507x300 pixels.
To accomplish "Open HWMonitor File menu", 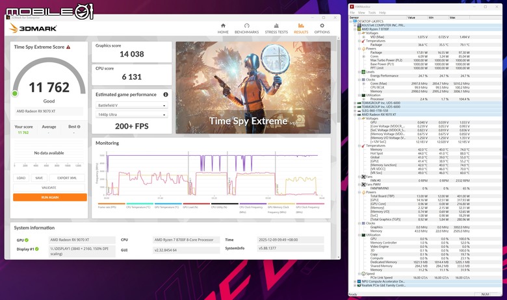I will 352,12.
